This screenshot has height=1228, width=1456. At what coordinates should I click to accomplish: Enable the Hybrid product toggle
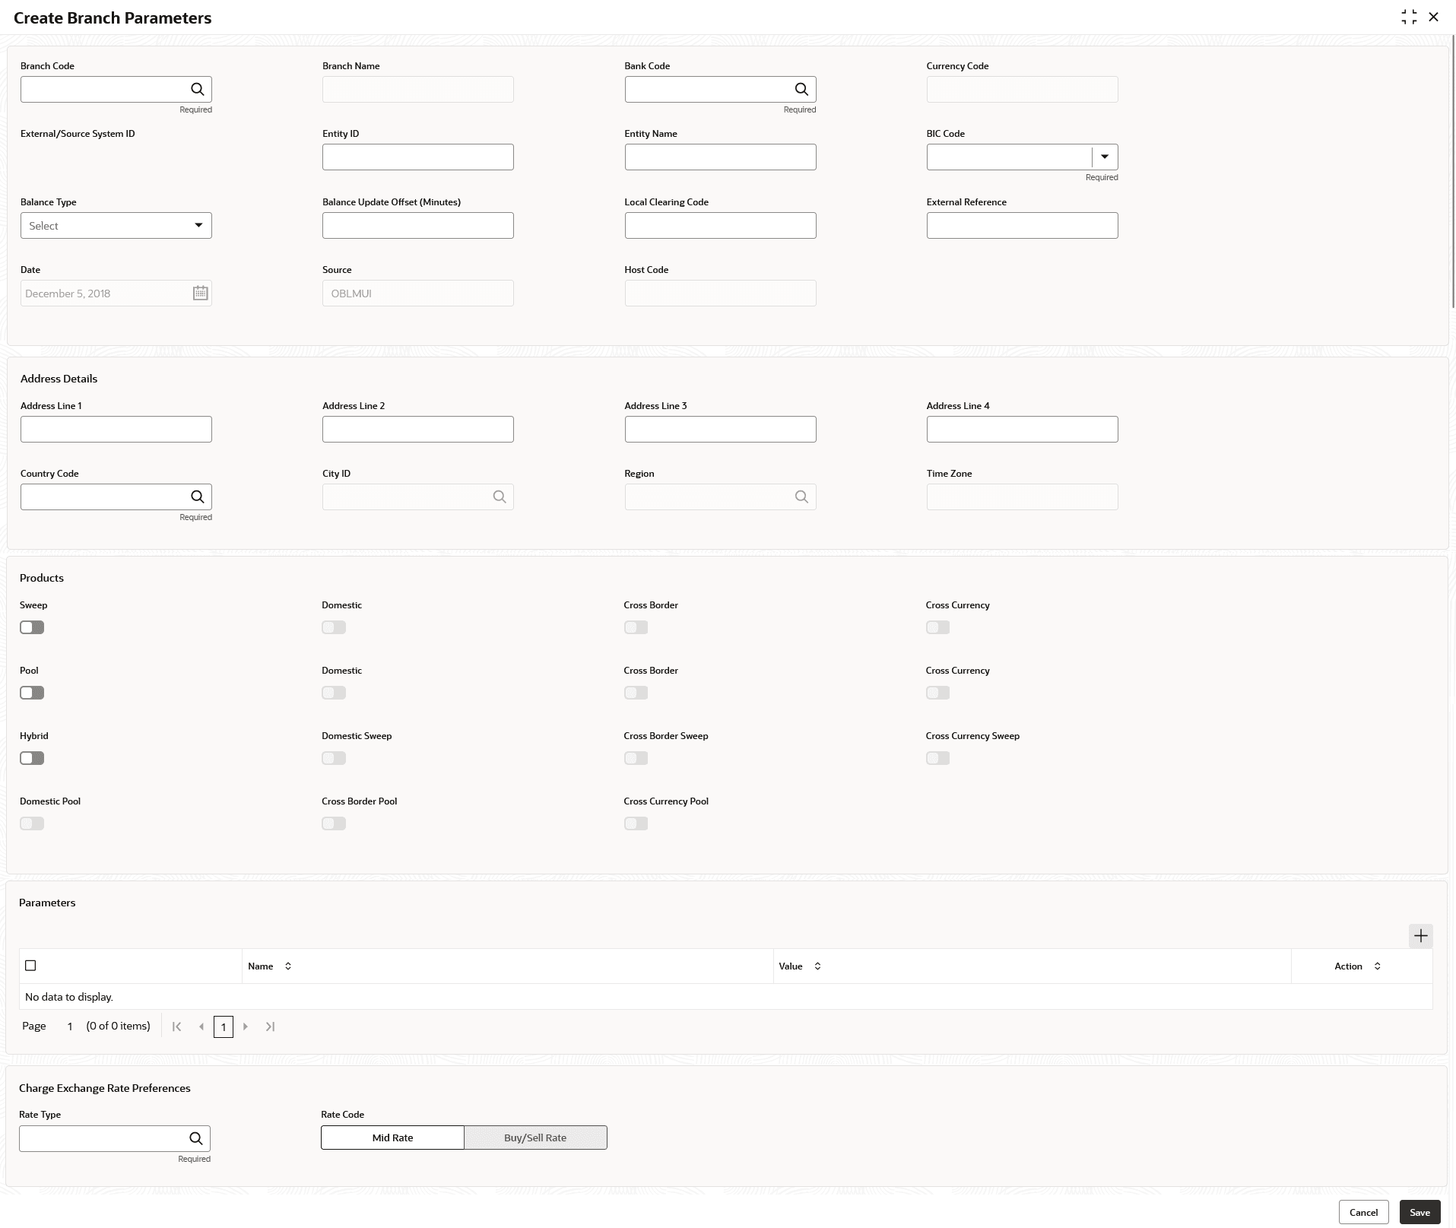click(x=32, y=758)
